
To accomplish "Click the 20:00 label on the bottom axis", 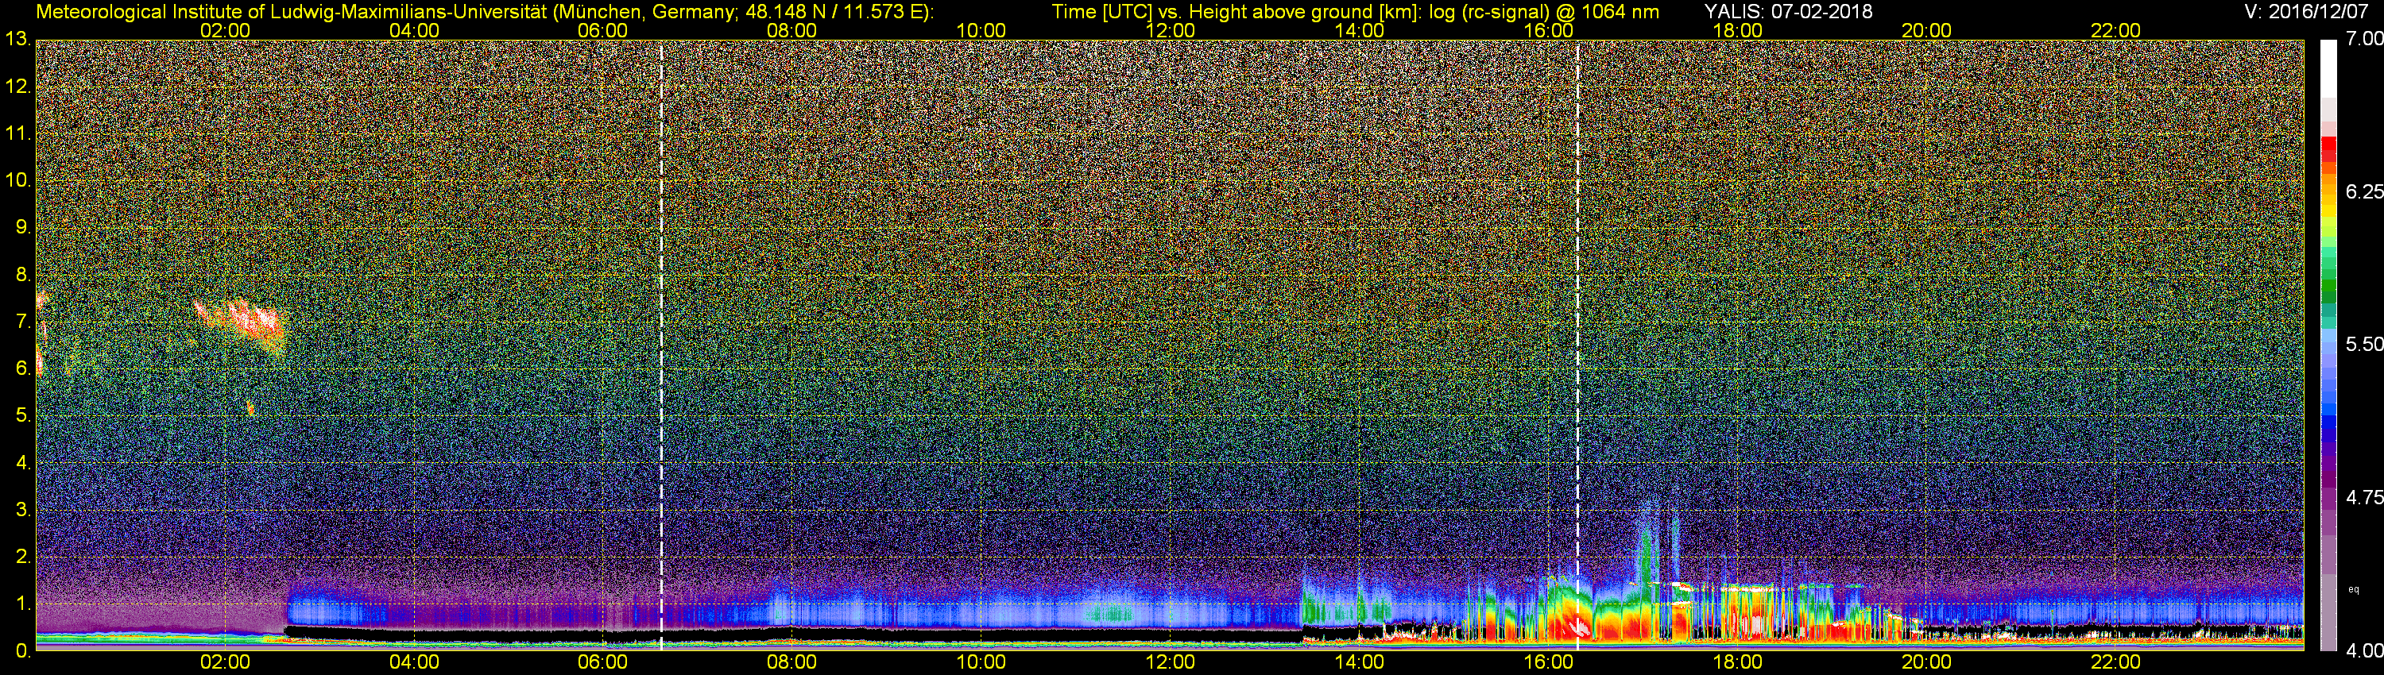I will 1927,662.
